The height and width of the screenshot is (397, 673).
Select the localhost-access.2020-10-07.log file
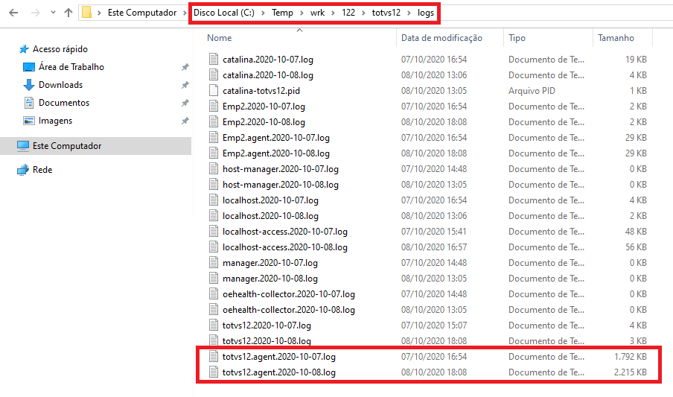[x=284, y=232]
